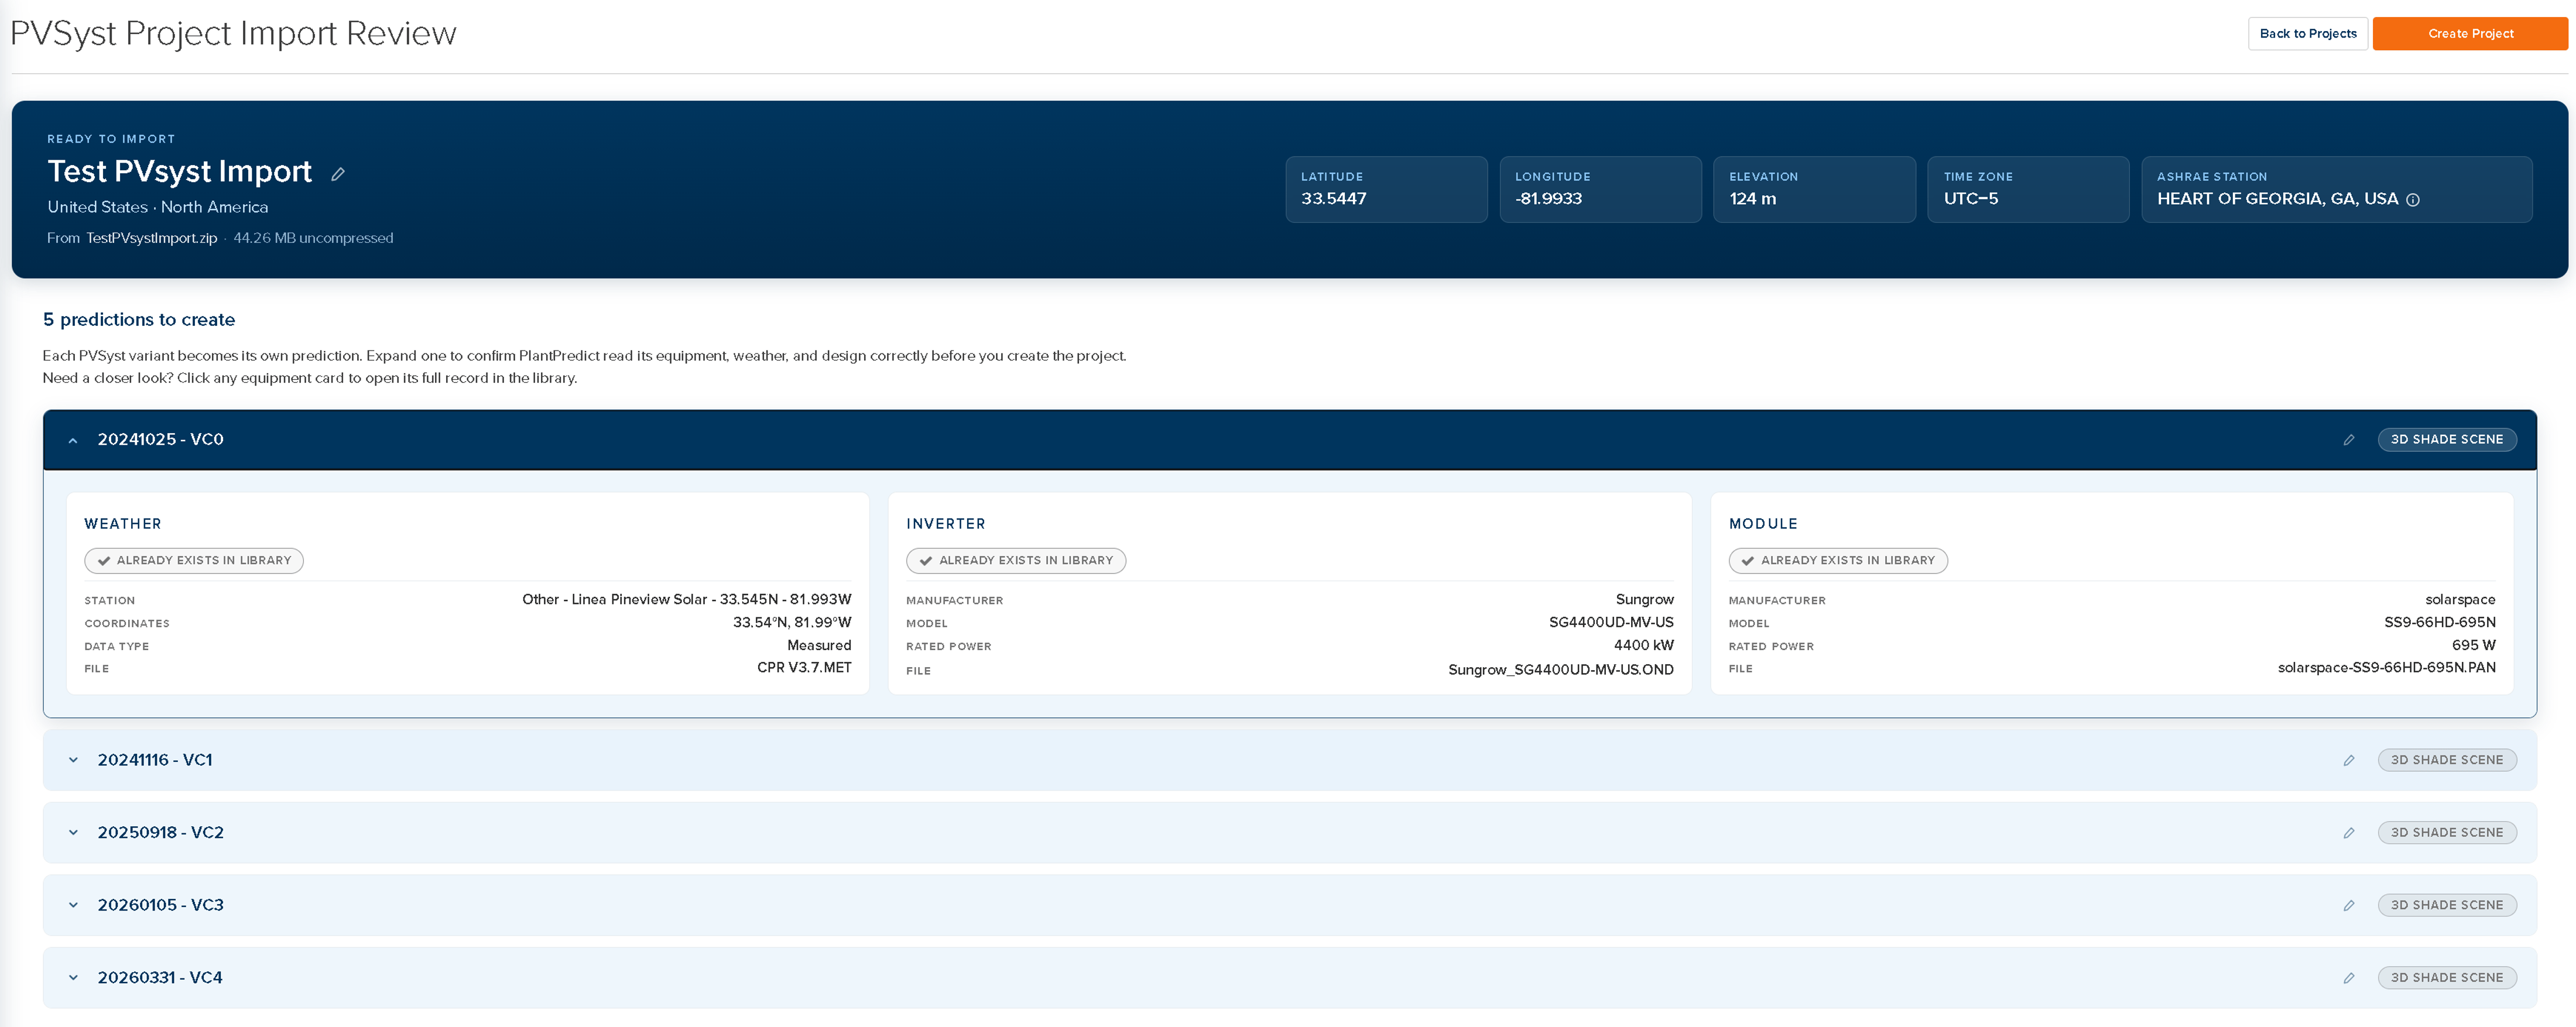Click the TestPVsystImport.zip file name
Image resolution: width=2576 pixels, height=1027 pixels.
[x=151, y=238]
